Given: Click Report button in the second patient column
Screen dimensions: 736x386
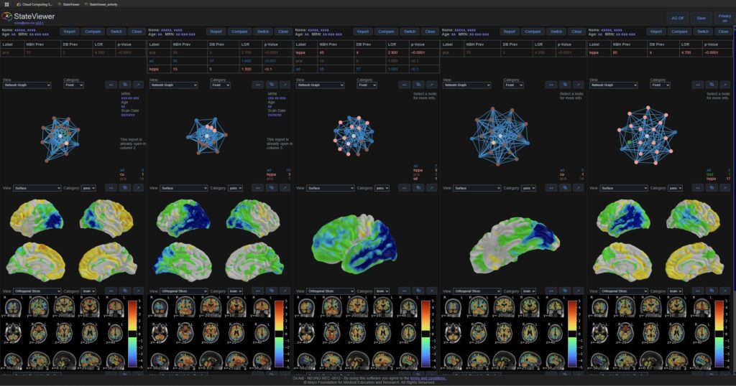Looking at the screenshot, I should 216,32.
